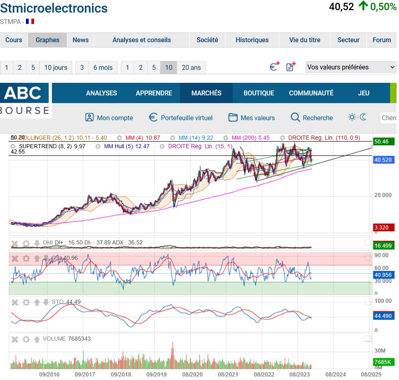Open Analyses et conseils tab
This screenshot has height=380, width=399.
(142, 40)
